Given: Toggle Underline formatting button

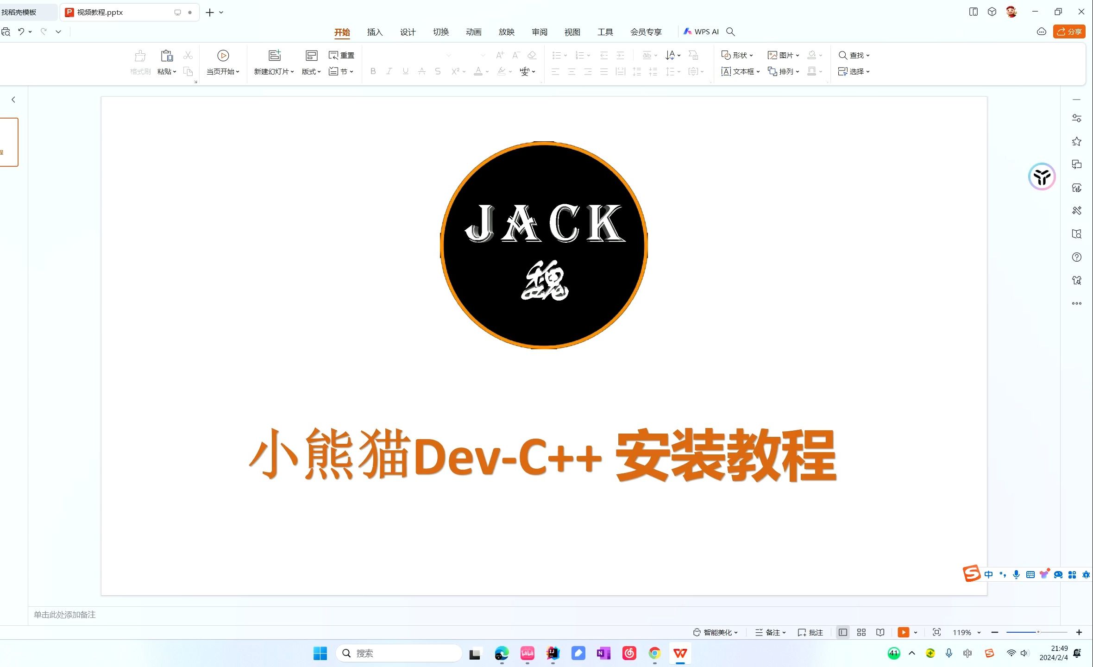Looking at the screenshot, I should pyautogui.click(x=406, y=71).
